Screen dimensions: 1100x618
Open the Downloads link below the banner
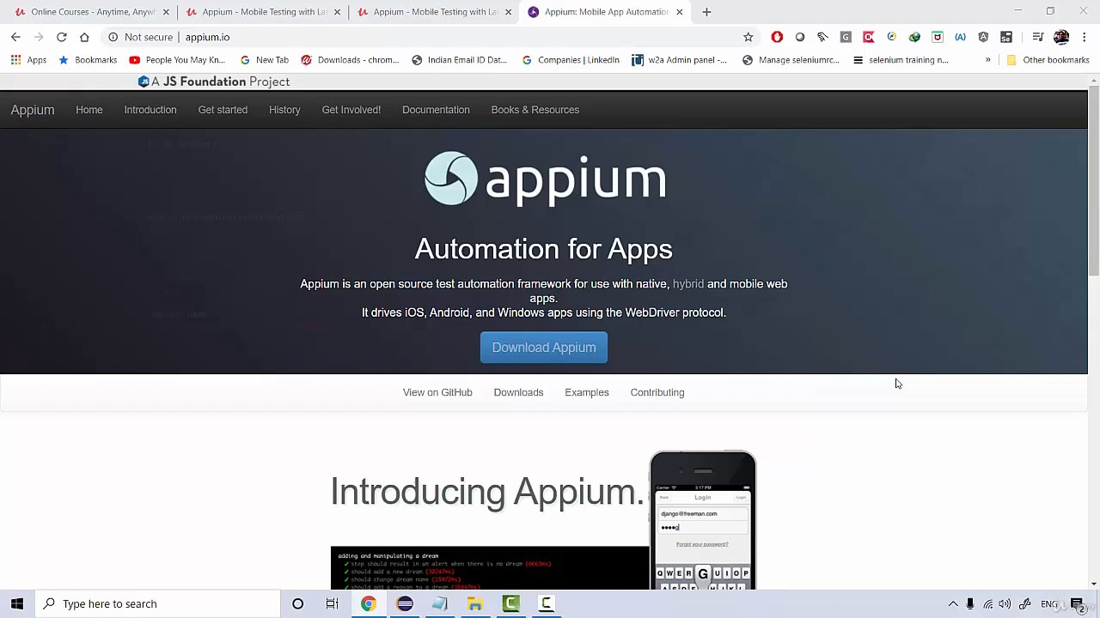point(518,392)
